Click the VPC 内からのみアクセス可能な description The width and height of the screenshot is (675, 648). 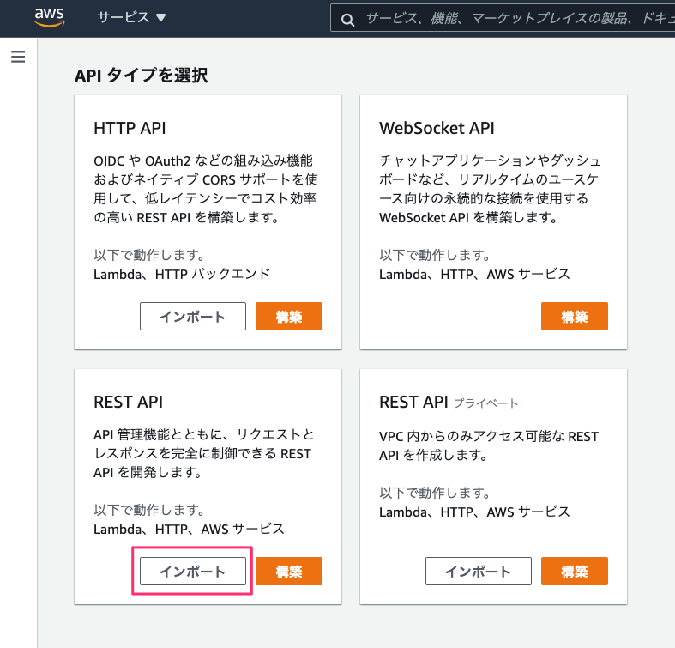pos(489,445)
